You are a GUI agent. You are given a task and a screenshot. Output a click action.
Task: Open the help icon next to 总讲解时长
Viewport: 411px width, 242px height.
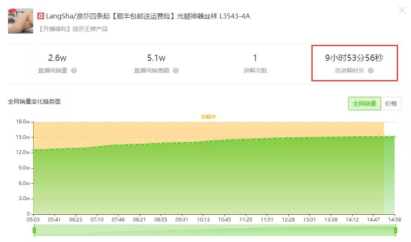370,70
